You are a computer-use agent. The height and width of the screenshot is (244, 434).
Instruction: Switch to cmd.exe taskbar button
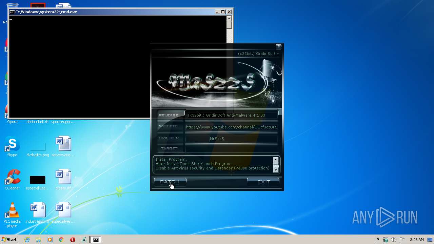point(96,240)
